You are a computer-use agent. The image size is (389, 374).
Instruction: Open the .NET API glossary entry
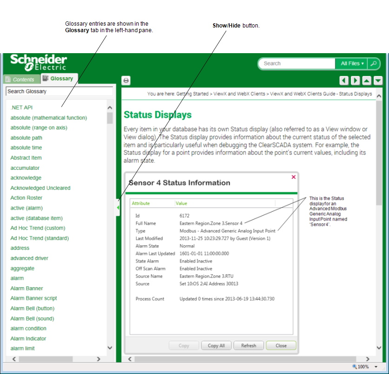click(21, 107)
